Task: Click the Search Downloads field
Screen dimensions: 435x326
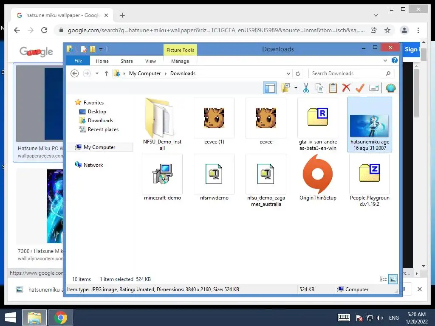Action: (351, 73)
